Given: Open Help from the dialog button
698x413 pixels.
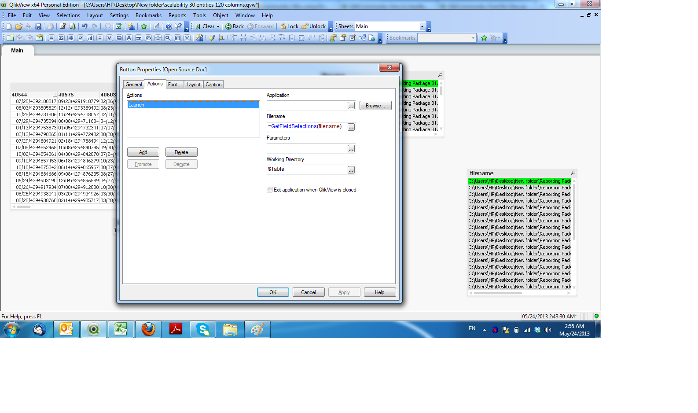Looking at the screenshot, I should click(x=380, y=292).
